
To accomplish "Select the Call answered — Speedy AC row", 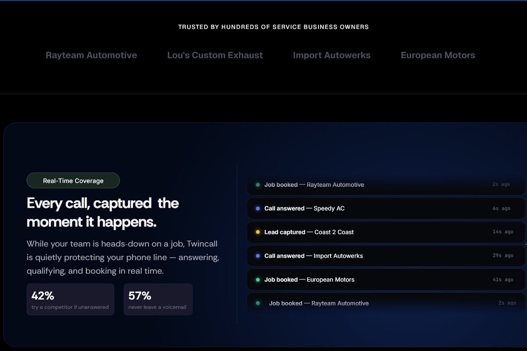I will [386, 208].
